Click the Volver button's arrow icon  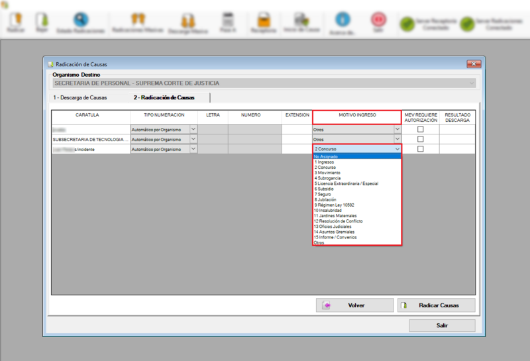(x=326, y=305)
